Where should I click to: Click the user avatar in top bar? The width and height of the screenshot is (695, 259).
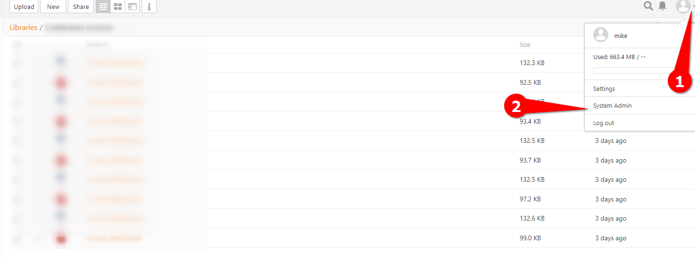pos(682,7)
